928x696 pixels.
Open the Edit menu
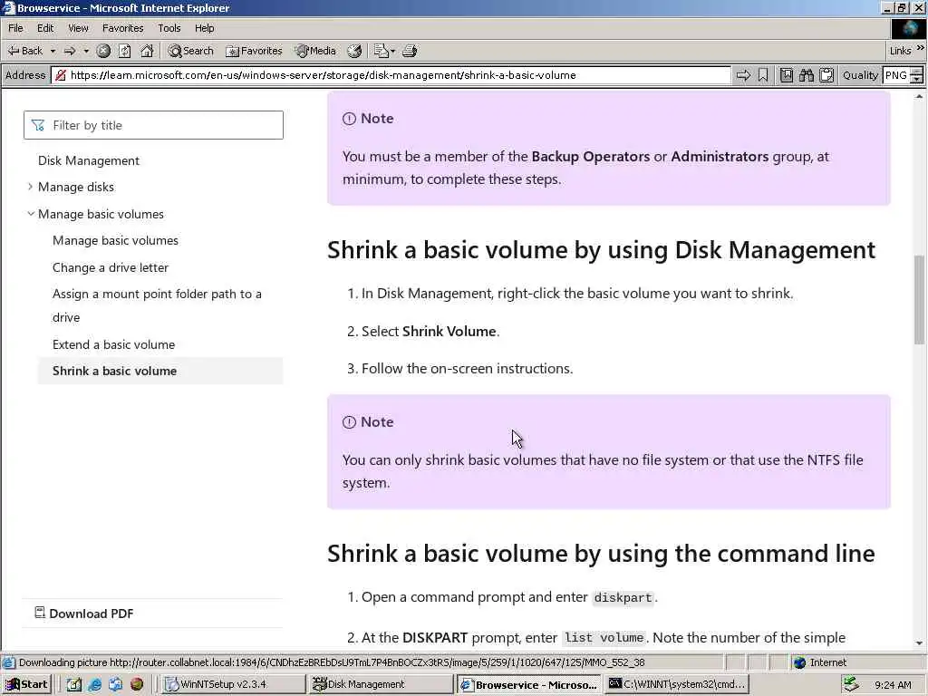pos(45,28)
